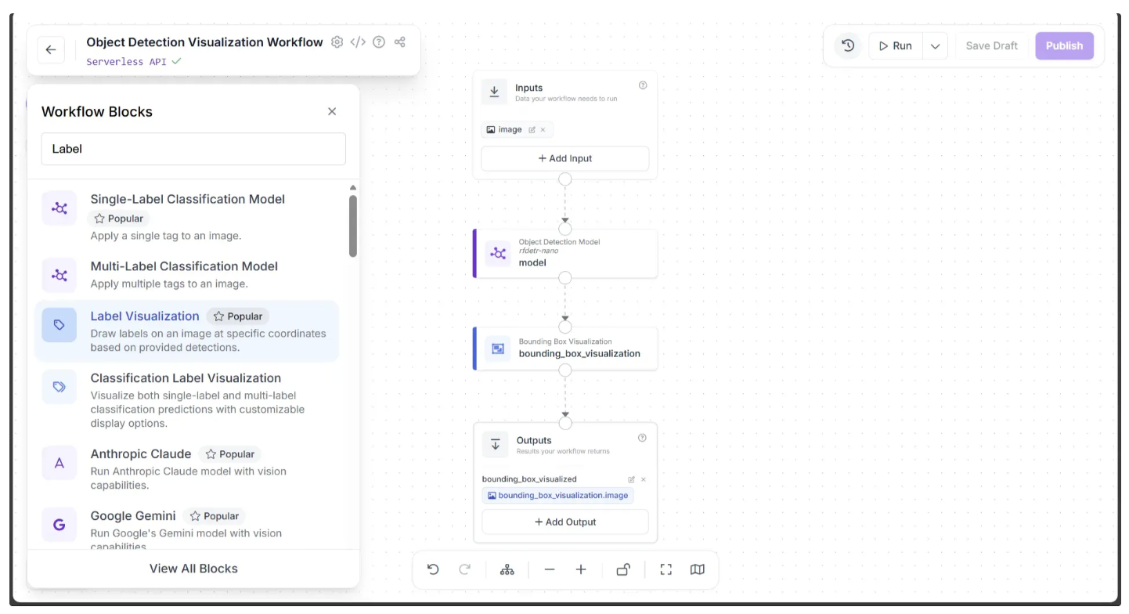The width and height of the screenshot is (1129, 614).
Task: Run the workflow
Action: click(x=896, y=45)
